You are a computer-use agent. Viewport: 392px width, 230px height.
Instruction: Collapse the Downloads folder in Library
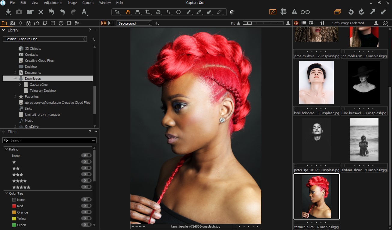[x=16, y=78]
